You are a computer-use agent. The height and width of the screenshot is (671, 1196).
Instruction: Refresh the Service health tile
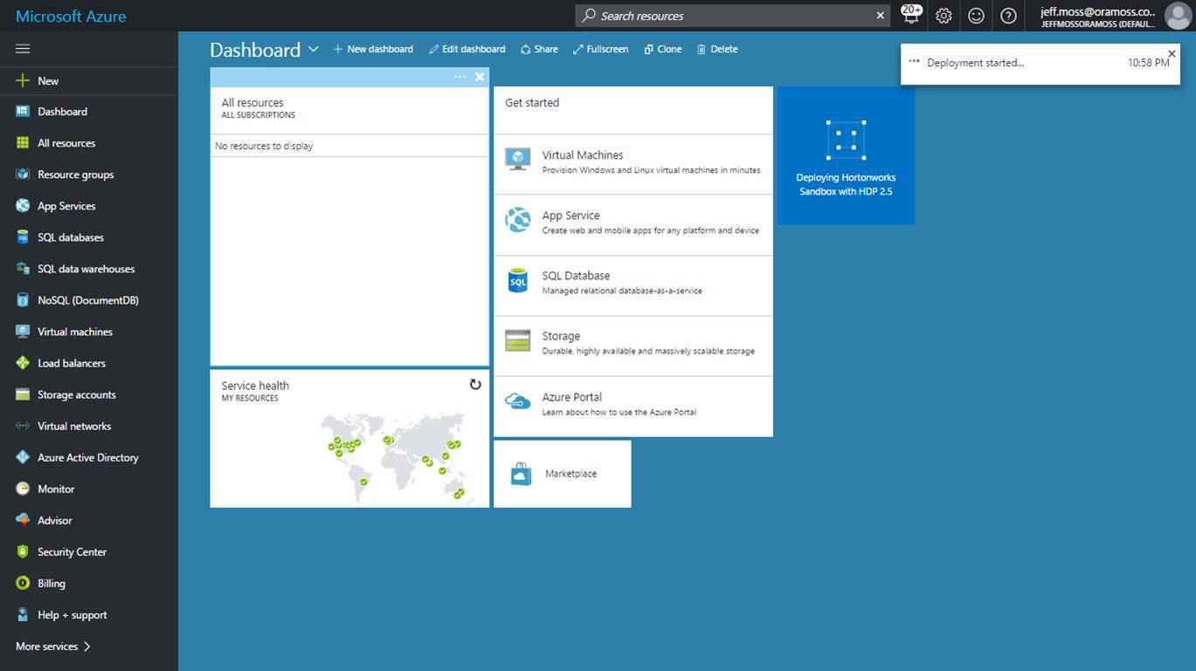(475, 385)
